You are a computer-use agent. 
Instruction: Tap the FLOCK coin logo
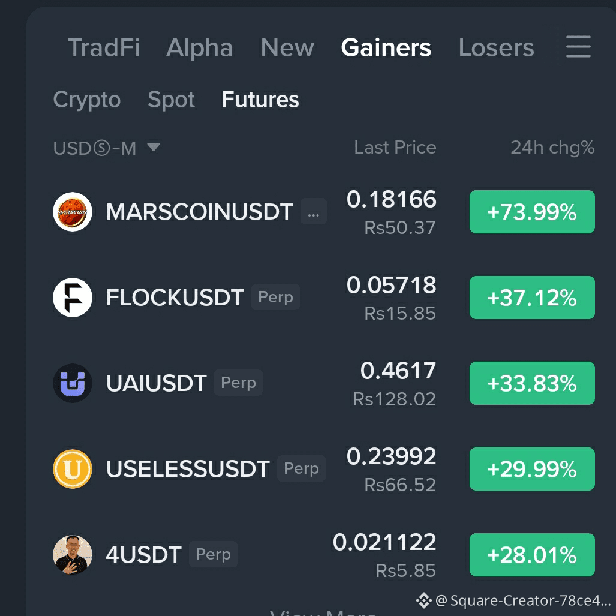(73, 298)
